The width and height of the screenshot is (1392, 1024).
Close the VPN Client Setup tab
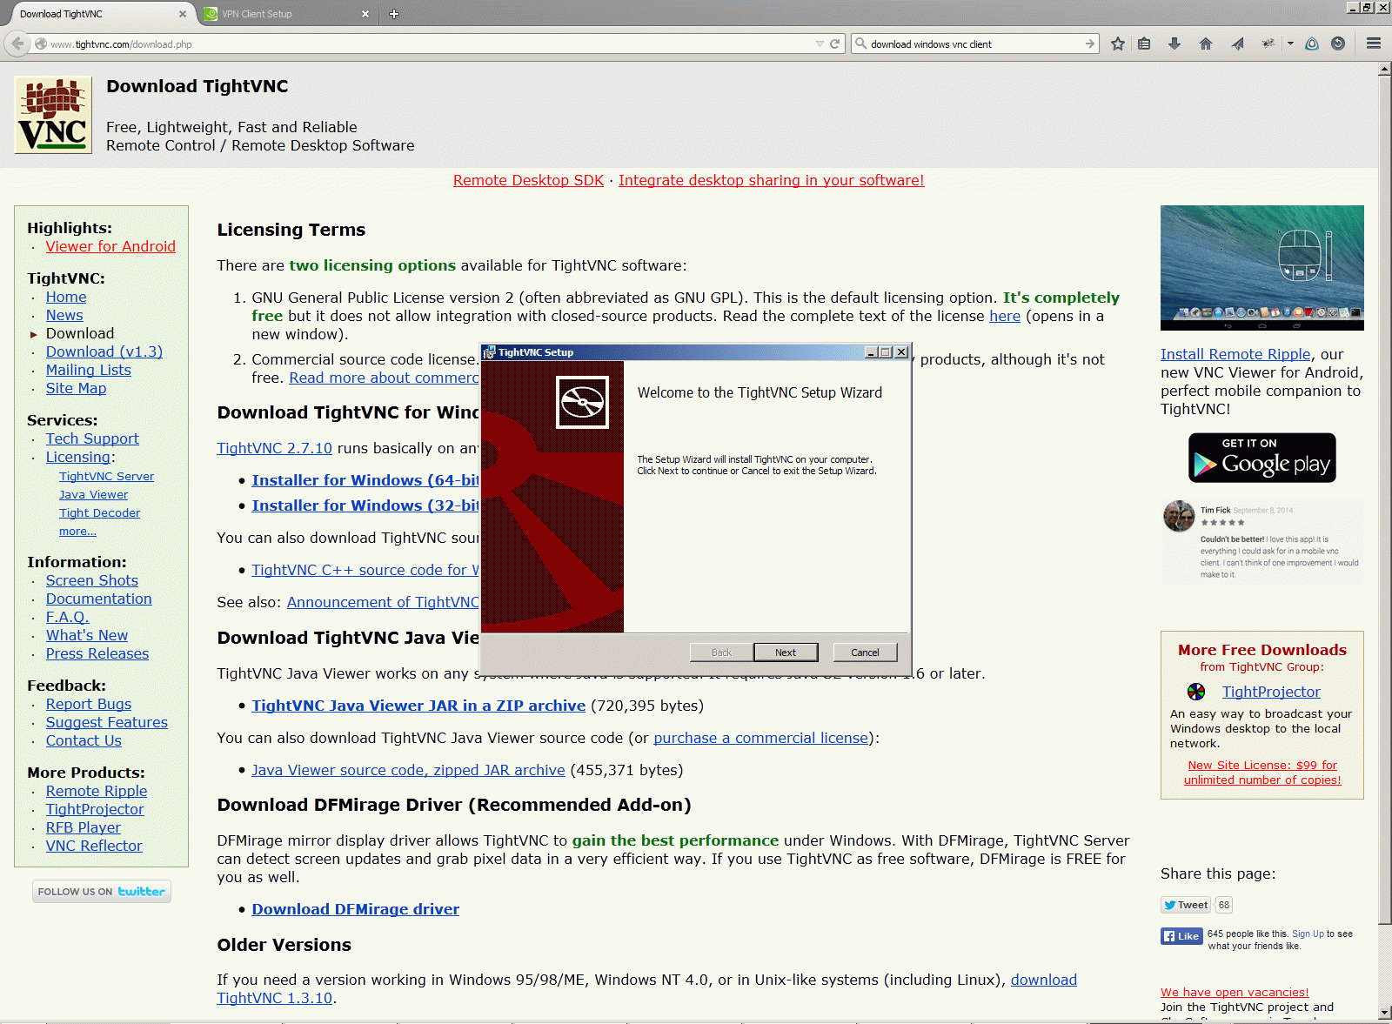(x=365, y=14)
